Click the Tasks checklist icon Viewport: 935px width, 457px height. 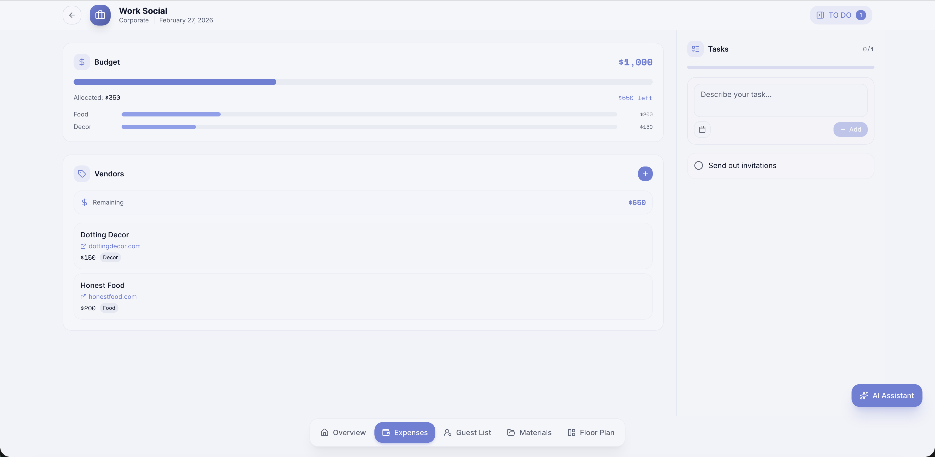(x=695, y=49)
